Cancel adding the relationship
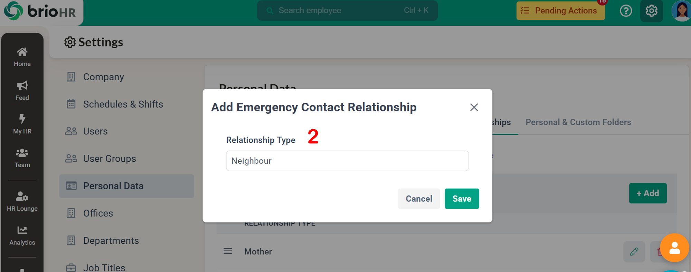The height and width of the screenshot is (272, 691). click(419, 199)
